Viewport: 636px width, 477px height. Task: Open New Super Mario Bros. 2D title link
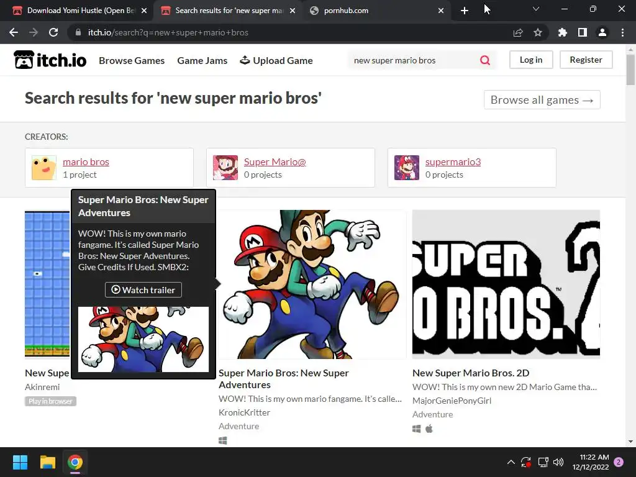coord(471,373)
